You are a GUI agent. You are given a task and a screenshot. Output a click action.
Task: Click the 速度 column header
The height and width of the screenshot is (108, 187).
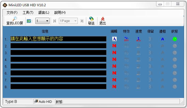coord(139,31)
